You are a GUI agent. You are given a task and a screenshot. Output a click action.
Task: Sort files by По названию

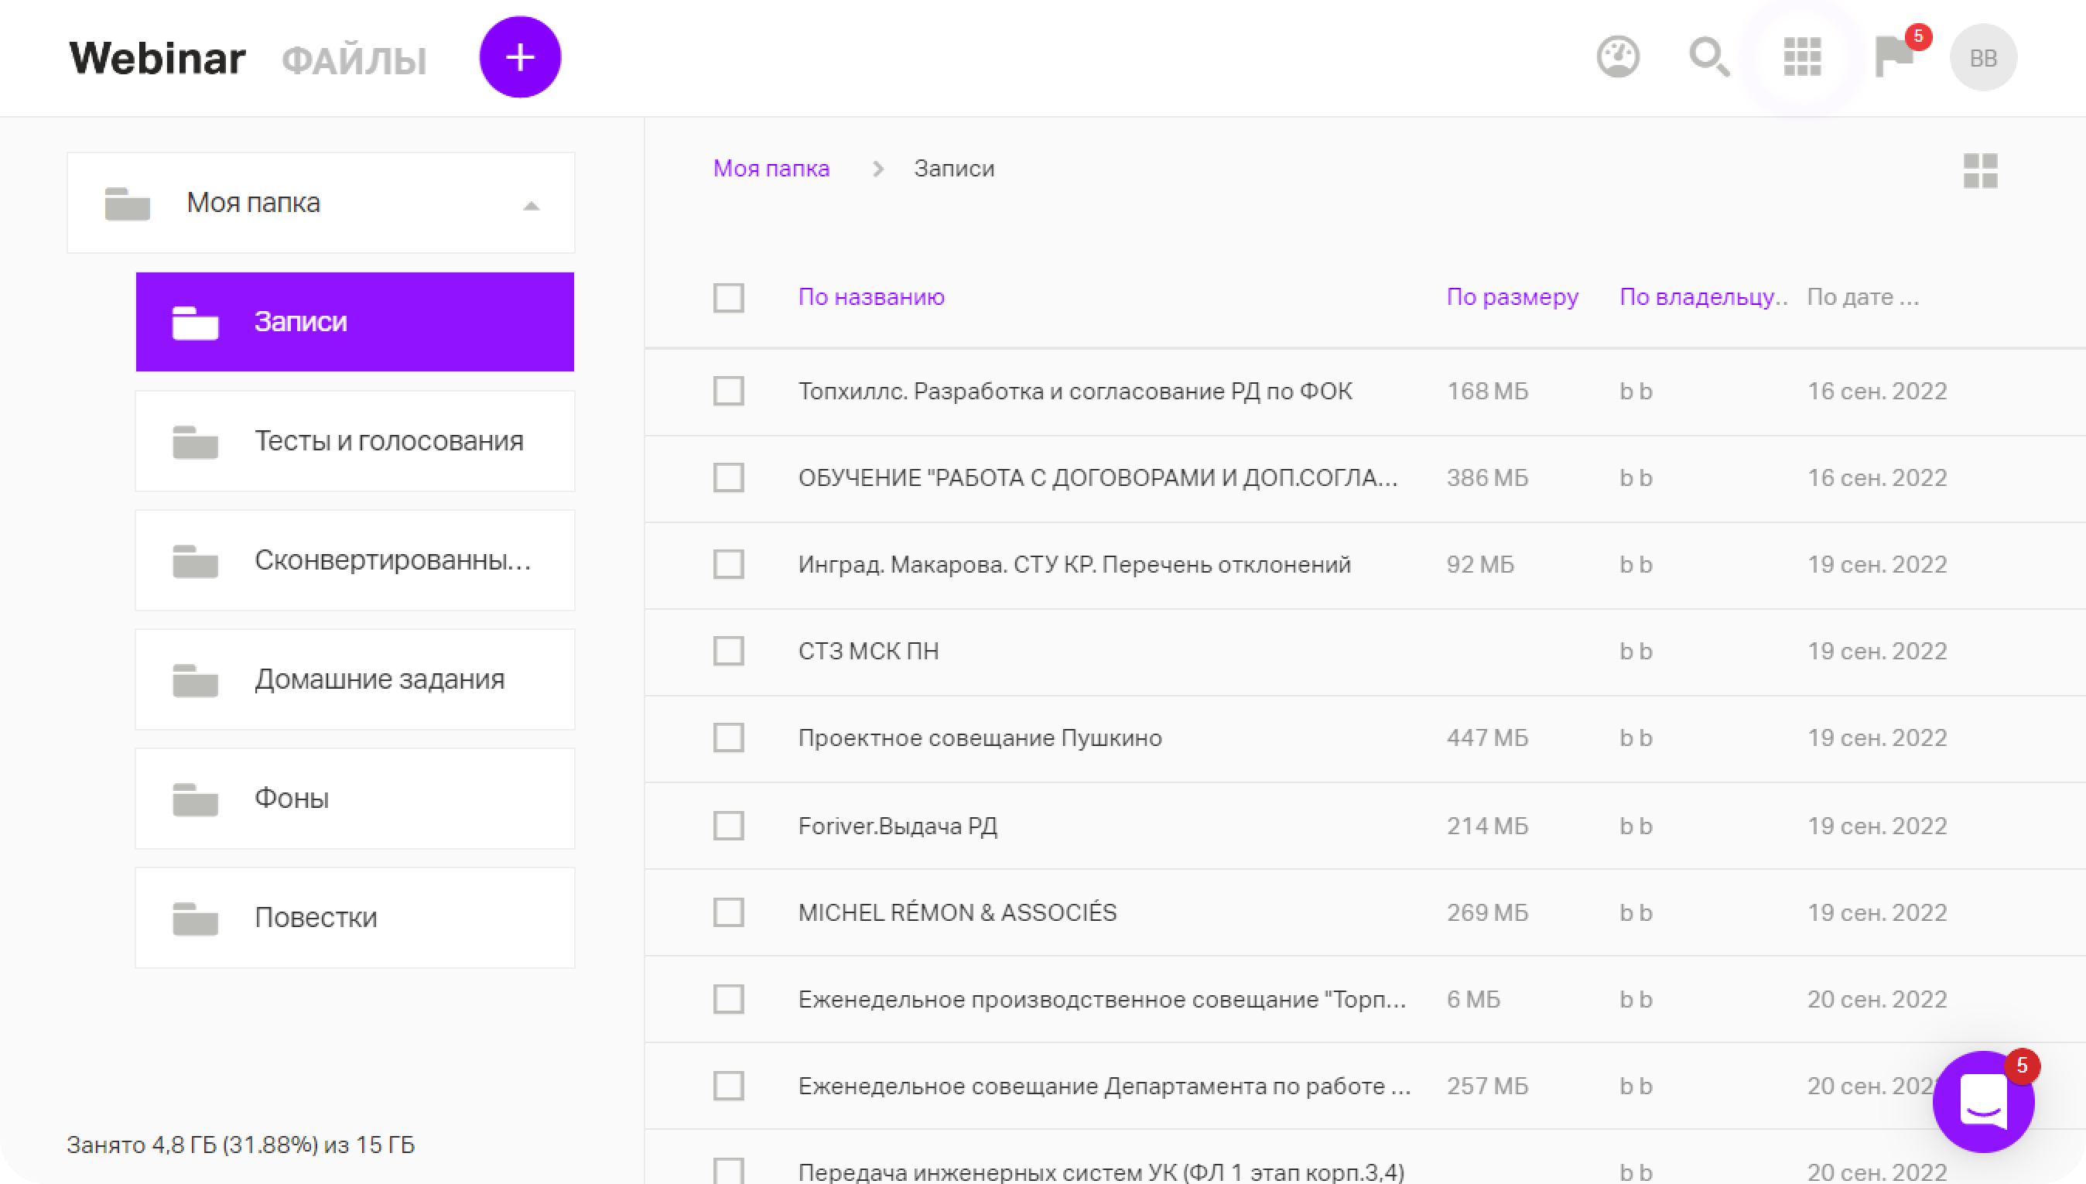[870, 297]
